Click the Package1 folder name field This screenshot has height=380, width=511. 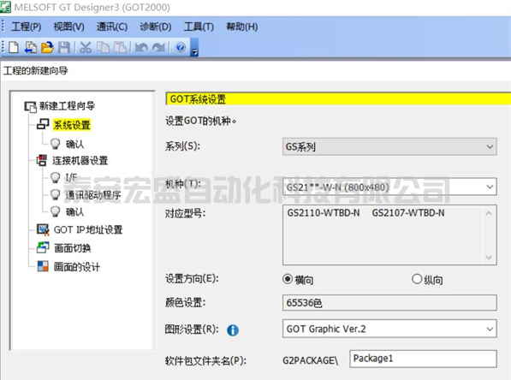[423, 359]
